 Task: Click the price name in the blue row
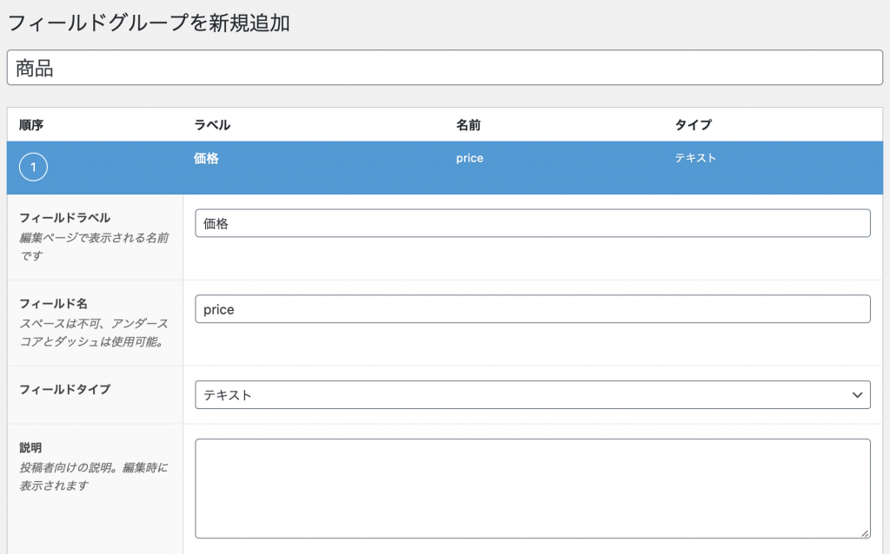[469, 158]
